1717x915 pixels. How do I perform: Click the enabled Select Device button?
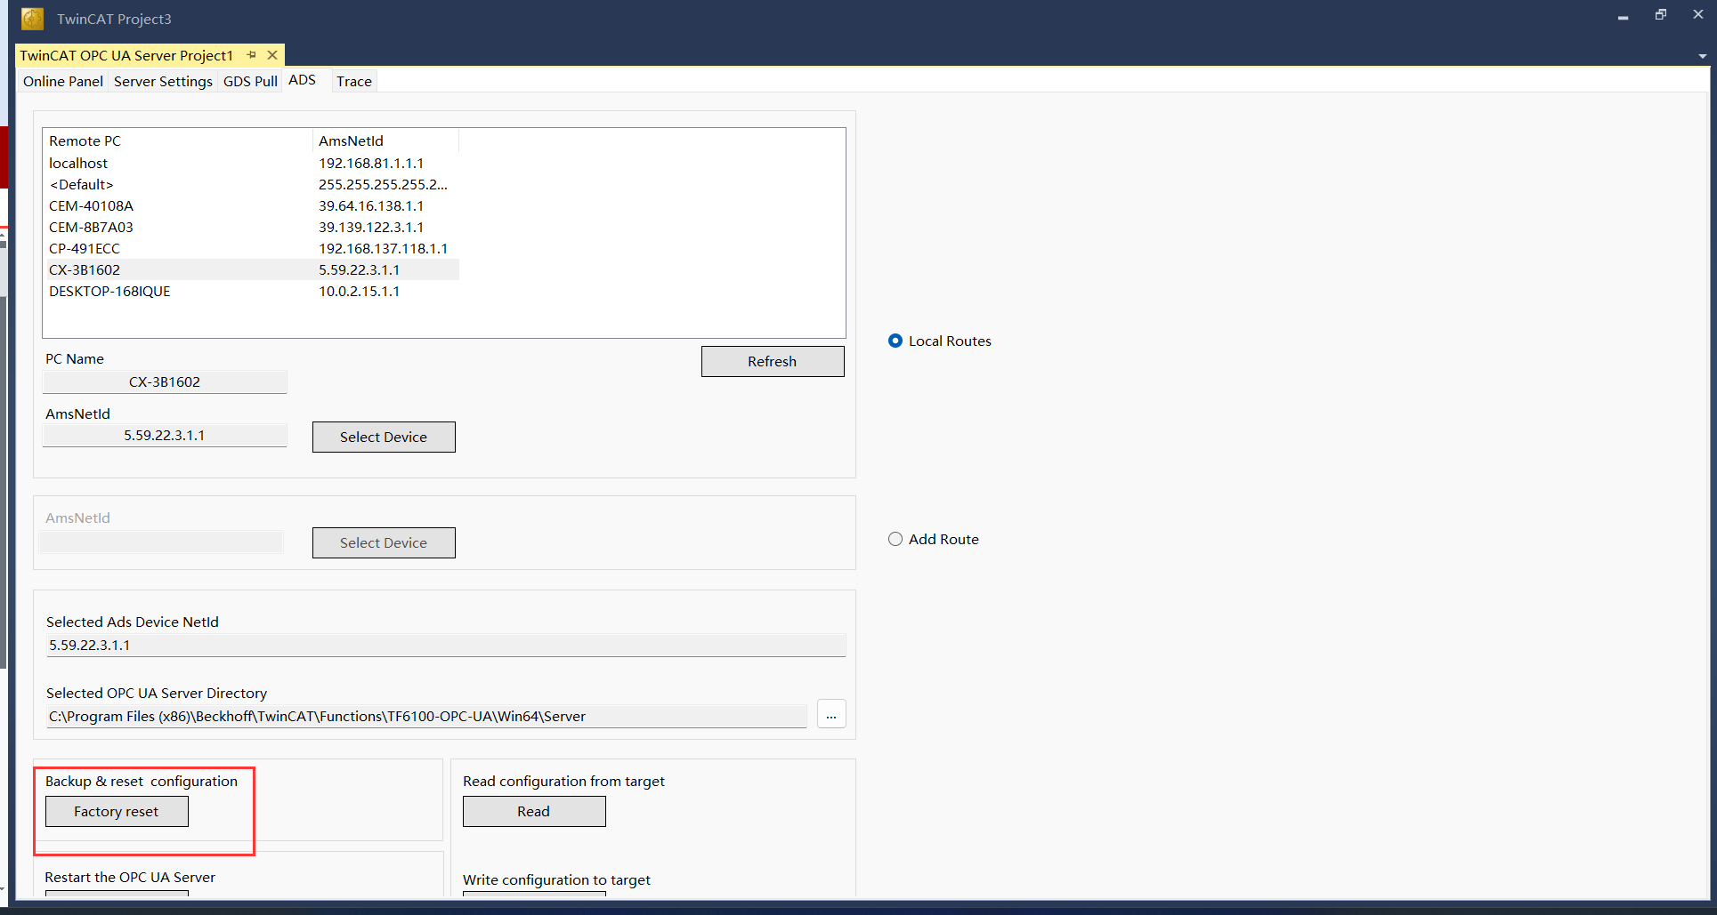tap(384, 437)
